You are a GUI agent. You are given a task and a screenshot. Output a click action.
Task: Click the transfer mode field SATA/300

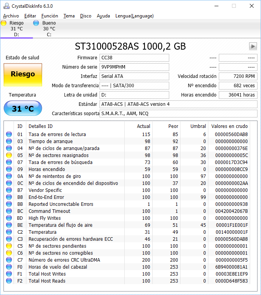(x=134, y=86)
